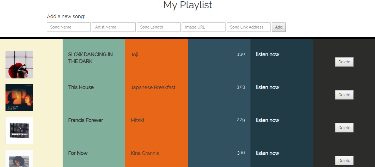Image resolution: width=375 pixels, height=167 pixels.
Task: Follow listen now link for Mitski
Action: coord(267,120)
